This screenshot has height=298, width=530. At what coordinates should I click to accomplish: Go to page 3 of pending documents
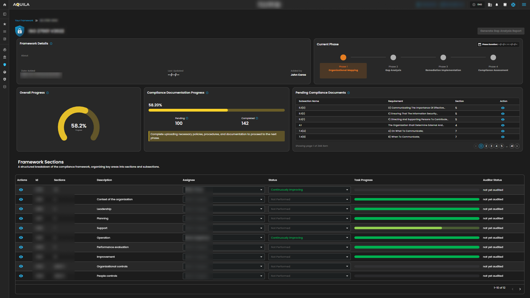click(x=491, y=146)
